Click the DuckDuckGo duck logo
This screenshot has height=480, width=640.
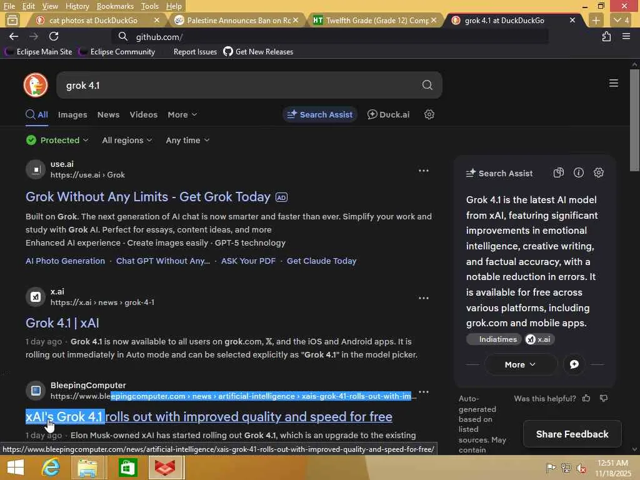point(36,85)
